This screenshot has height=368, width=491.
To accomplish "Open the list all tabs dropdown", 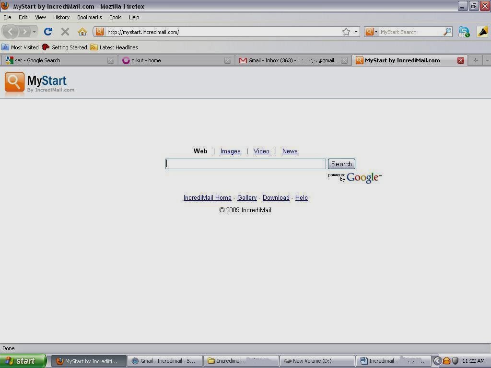I will [487, 60].
